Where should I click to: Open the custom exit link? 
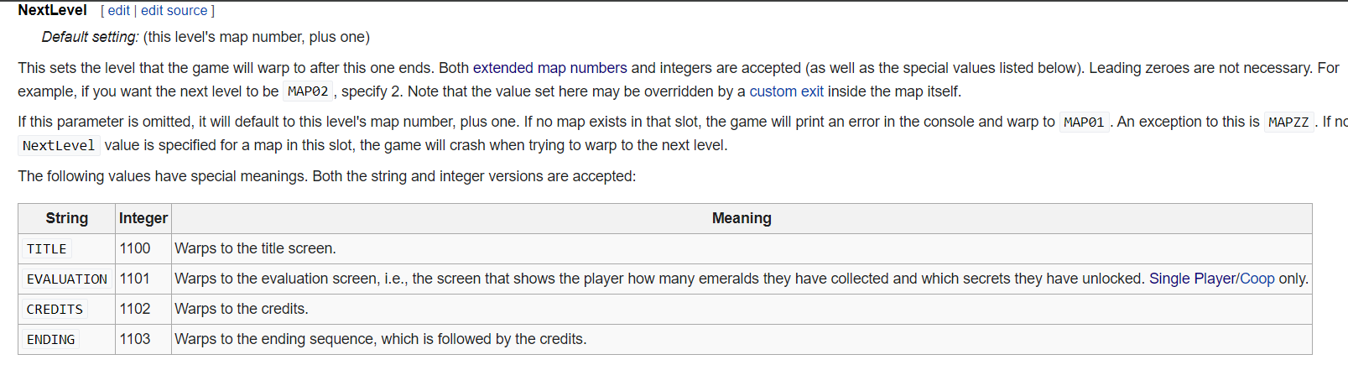tap(786, 91)
